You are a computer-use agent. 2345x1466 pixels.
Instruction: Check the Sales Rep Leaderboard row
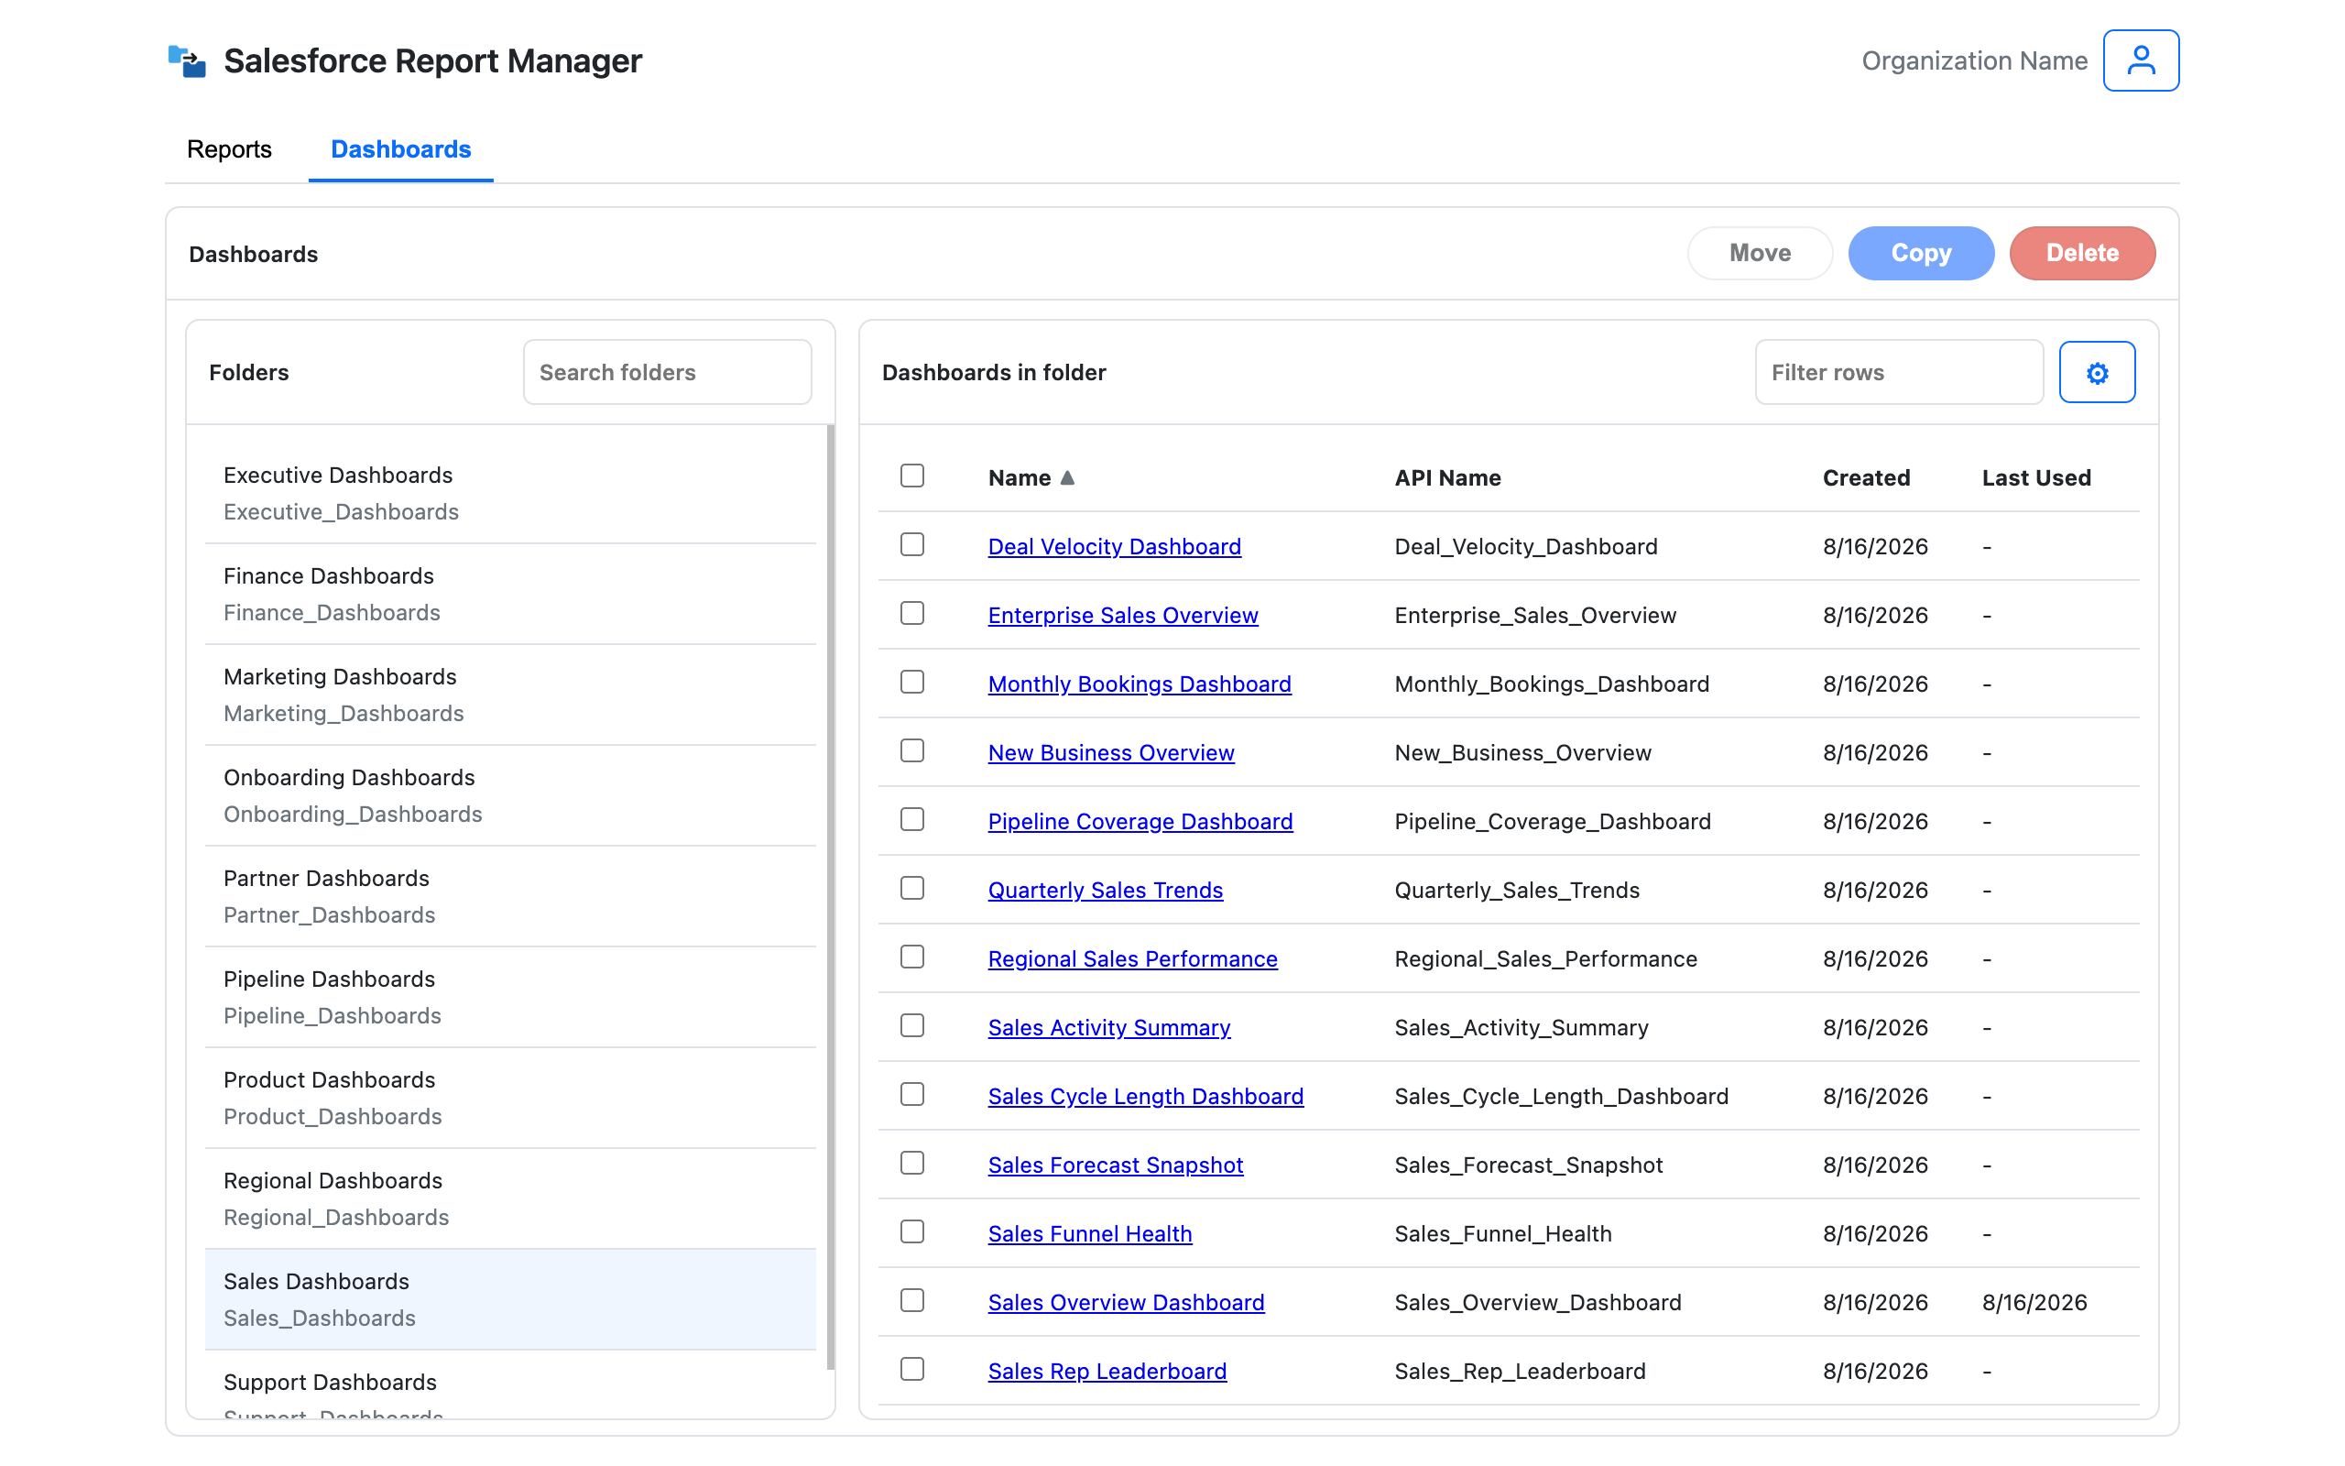(911, 1371)
